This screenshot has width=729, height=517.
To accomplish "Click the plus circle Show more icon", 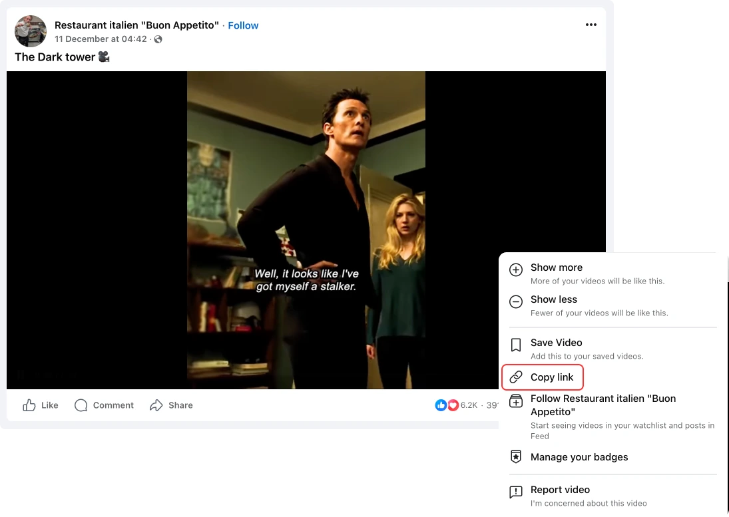I will pos(515,270).
